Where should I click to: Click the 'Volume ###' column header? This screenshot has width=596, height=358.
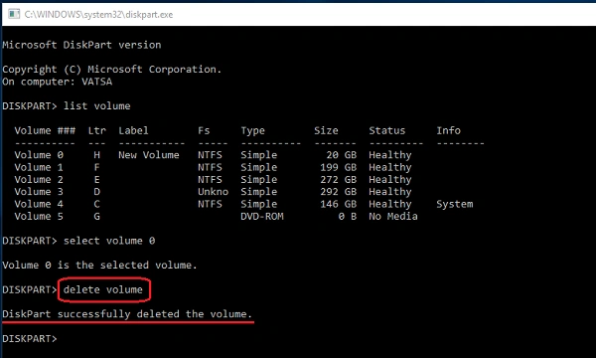pyautogui.click(x=45, y=130)
